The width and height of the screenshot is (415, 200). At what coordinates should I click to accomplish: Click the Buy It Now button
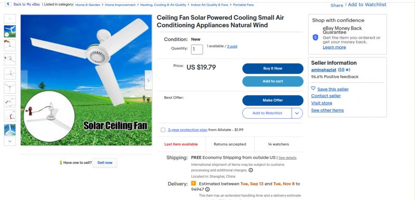273,68
